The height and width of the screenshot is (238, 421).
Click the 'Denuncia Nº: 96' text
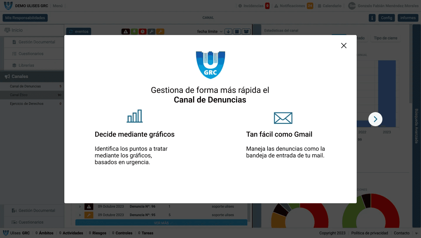(142, 206)
